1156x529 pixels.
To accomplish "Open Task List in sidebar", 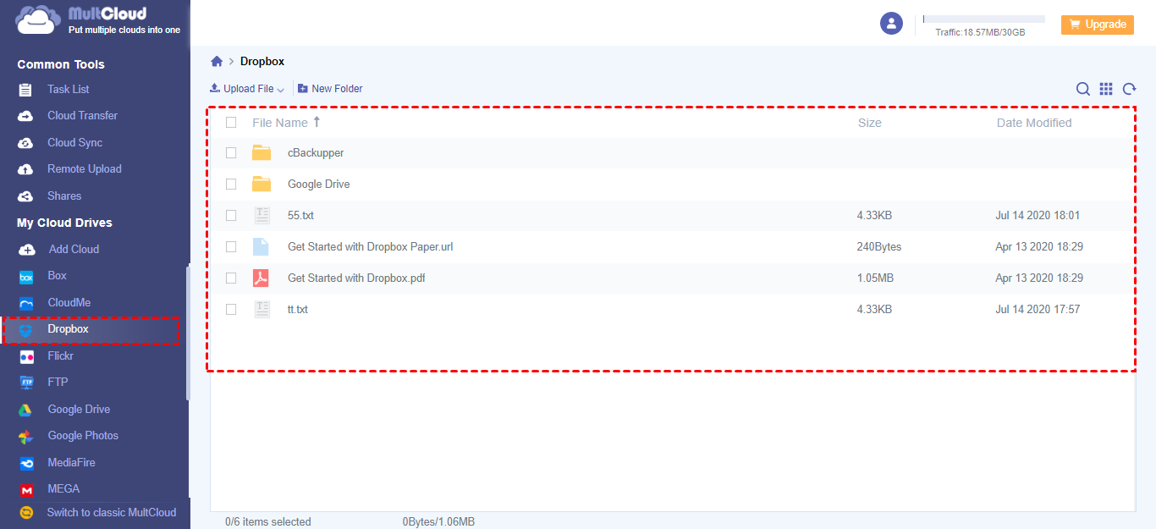I will (68, 89).
